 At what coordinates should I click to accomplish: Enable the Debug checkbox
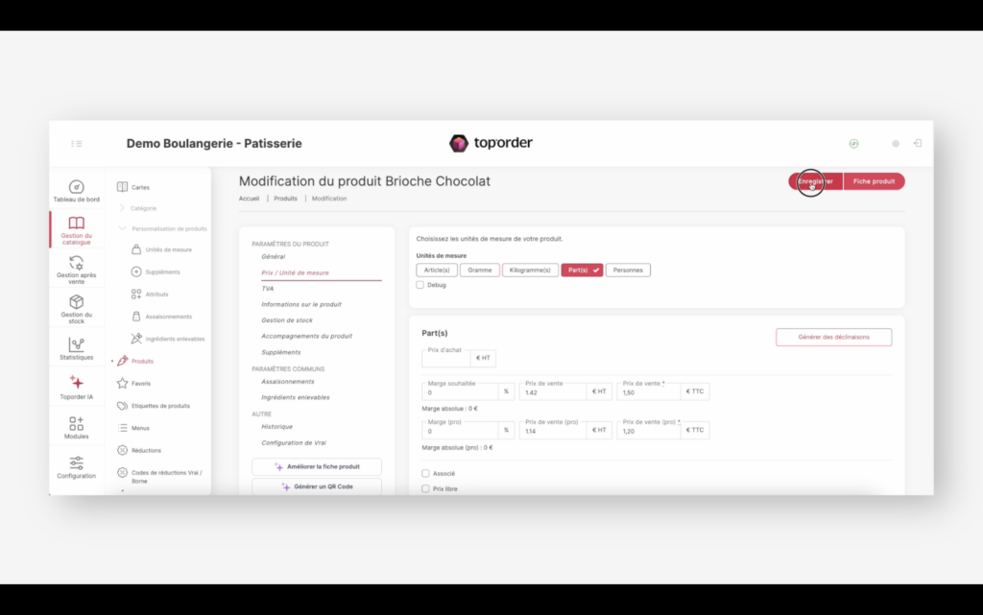[420, 285]
